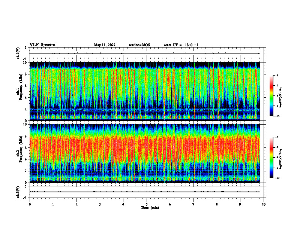Click the ch.1 color bar log(PSD) label
The width and height of the screenshot is (297, 229).
(x=281, y=98)
